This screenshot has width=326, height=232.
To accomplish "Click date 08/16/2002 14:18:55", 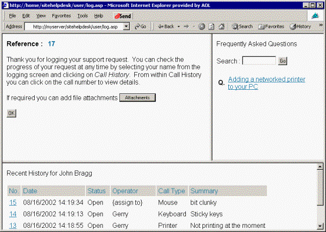I will (53, 226).
